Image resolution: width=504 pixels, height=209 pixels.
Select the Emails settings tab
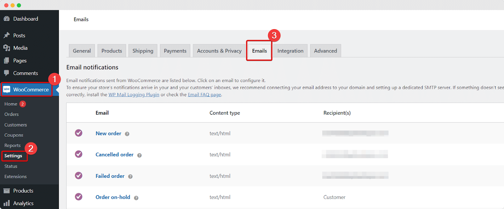(260, 51)
